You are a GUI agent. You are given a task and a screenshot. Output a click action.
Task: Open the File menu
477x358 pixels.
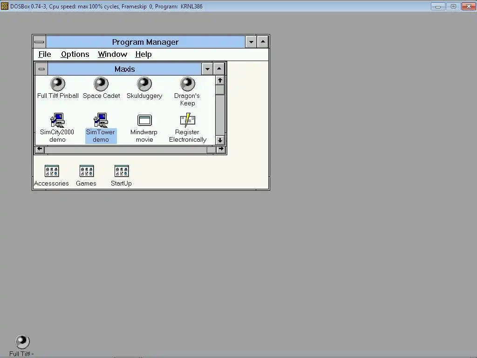[x=45, y=55]
